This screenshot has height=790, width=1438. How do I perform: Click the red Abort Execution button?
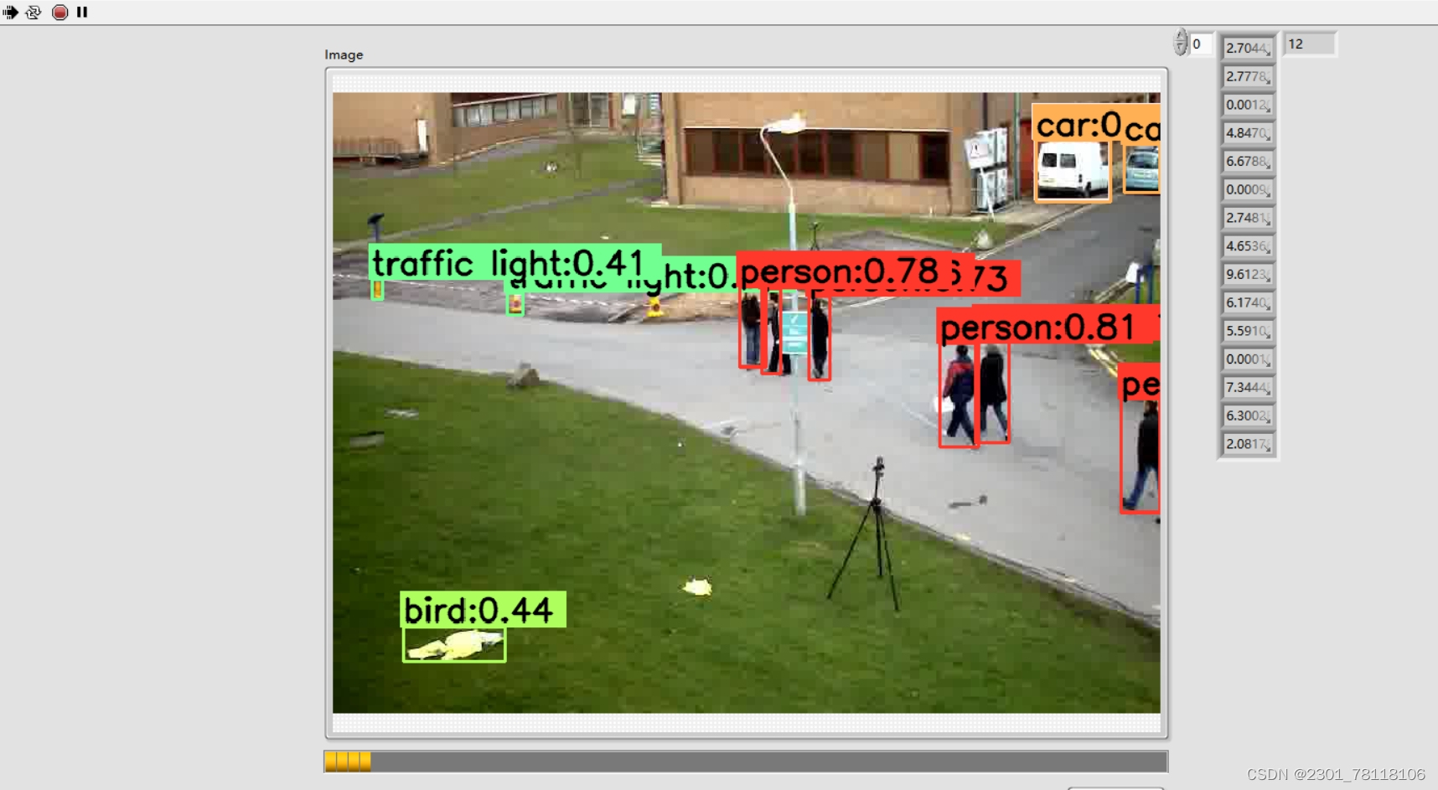coord(59,12)
